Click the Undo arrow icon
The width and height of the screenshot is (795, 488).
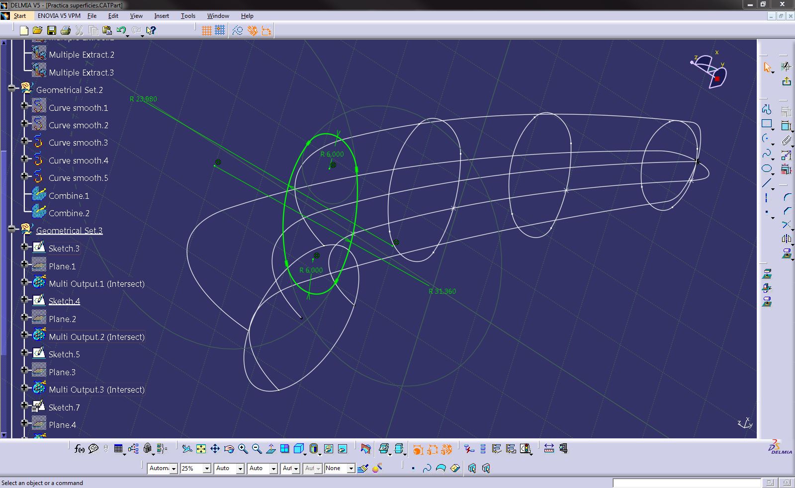click(121, 31)
